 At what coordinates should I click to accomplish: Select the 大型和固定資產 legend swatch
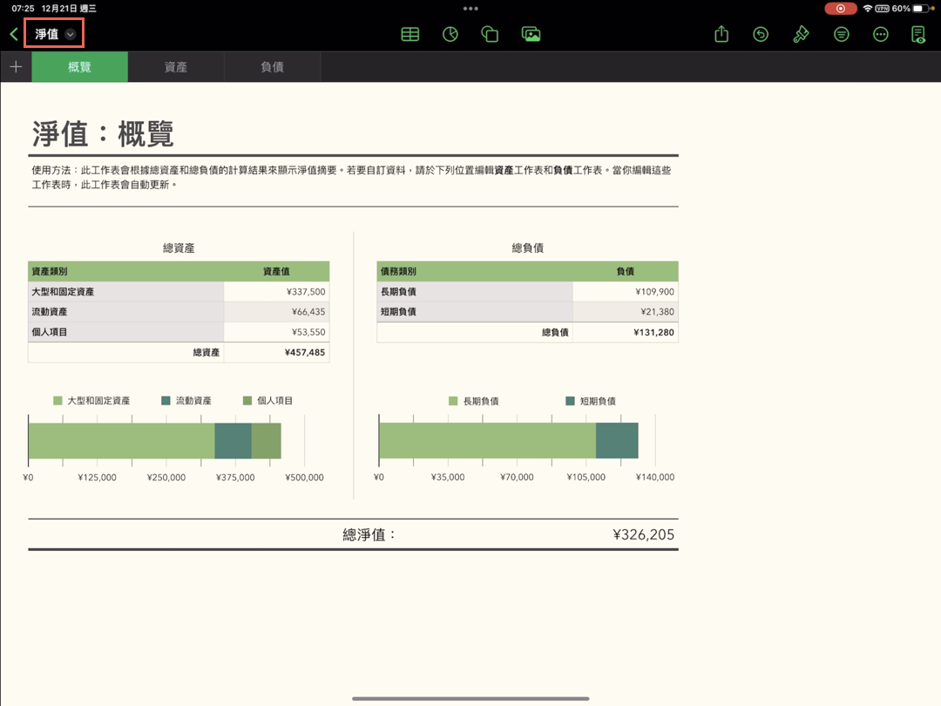coord(58,400)
